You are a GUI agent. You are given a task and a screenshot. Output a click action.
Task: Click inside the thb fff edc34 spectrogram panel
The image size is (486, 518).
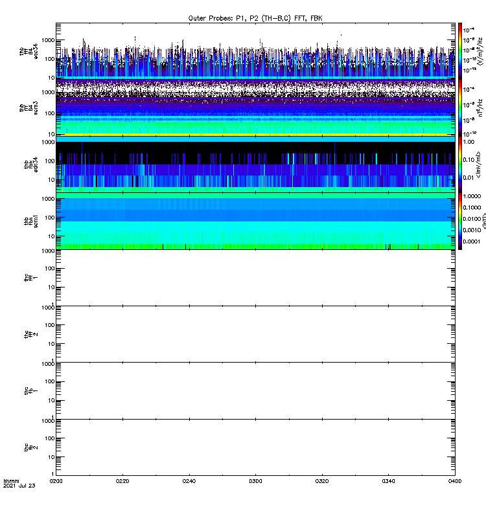coord(255,51)
